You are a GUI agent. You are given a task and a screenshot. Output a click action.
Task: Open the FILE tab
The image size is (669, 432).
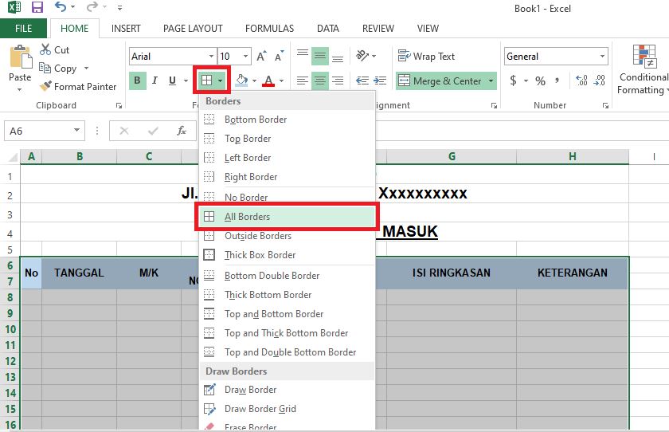pyautogui.click(x=23, y=29)
